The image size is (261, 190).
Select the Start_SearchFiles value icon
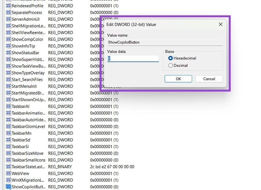(8, 79)
